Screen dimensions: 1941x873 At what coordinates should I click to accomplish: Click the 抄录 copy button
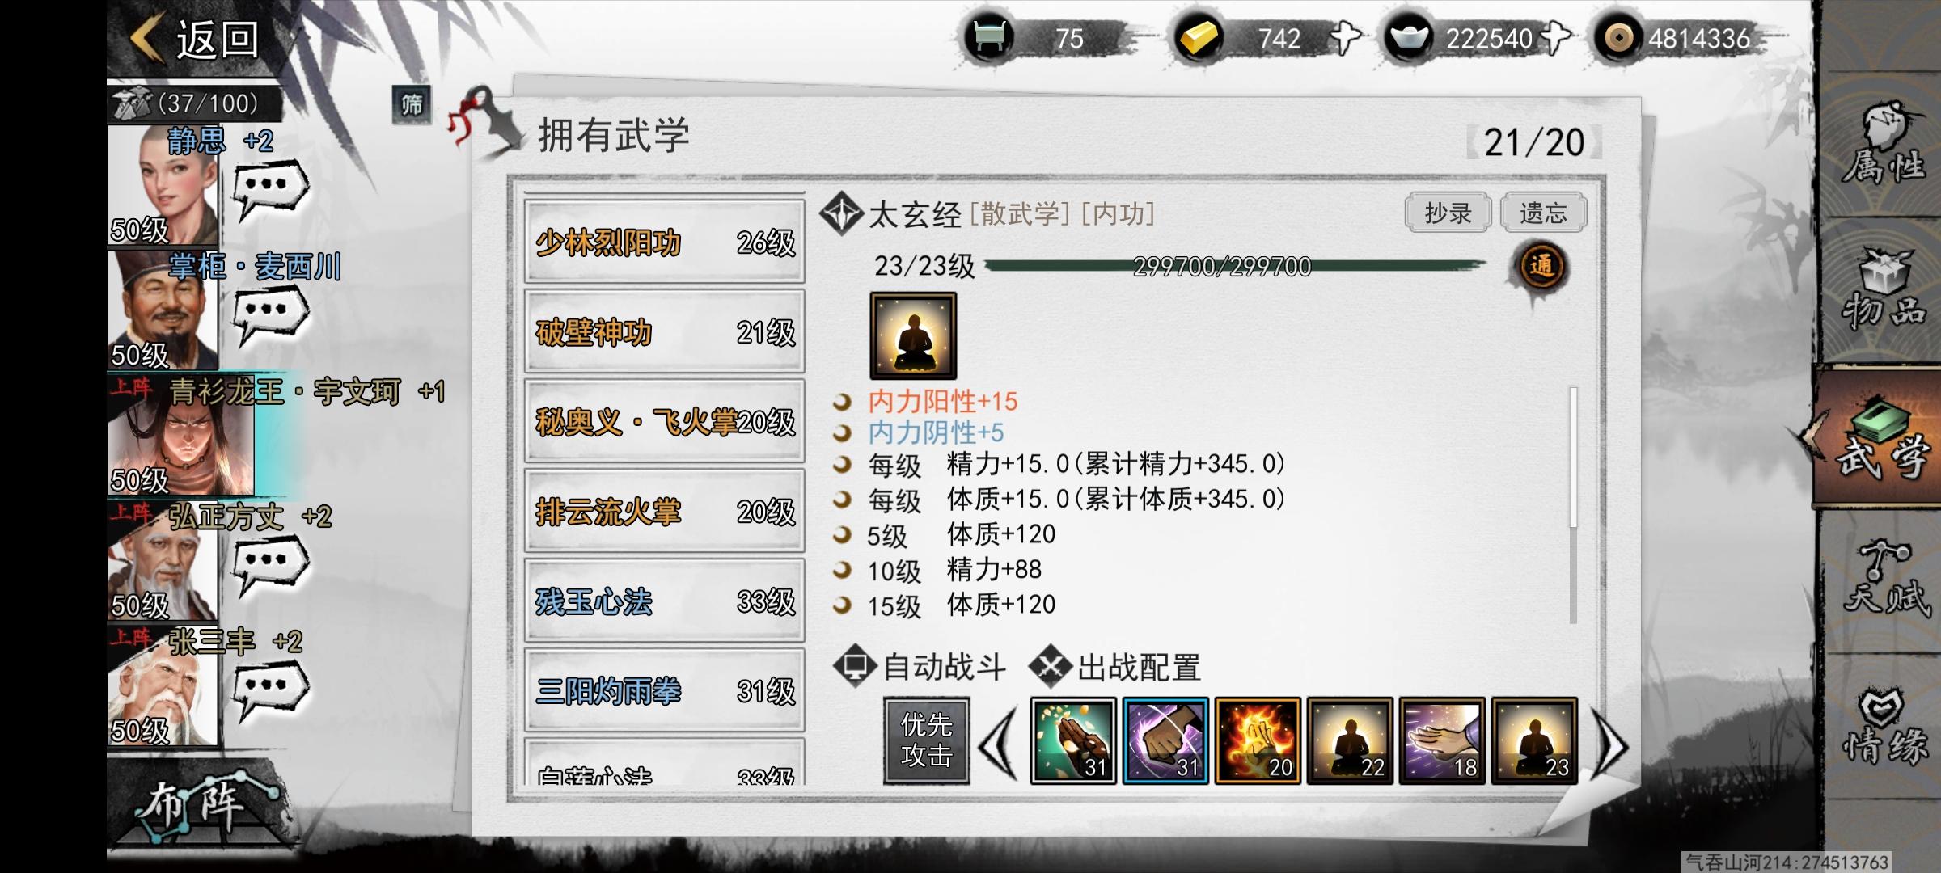click(1448, 213)
